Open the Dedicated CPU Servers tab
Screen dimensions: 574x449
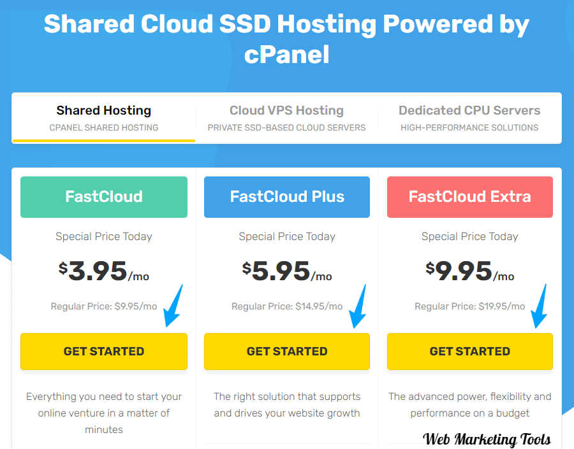[x=469, y=118]
